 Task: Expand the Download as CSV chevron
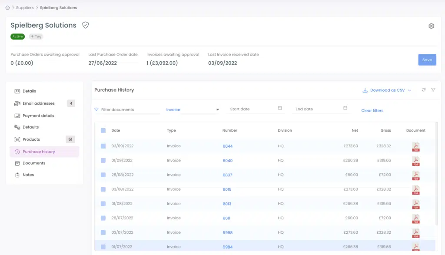coord(409,90)
